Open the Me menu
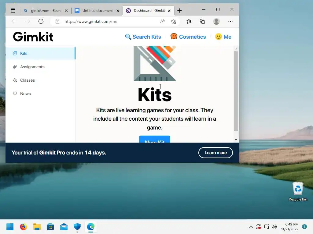 point(223,37)
